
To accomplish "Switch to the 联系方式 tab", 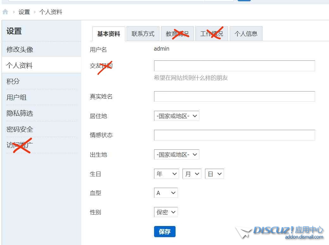I will click(x=143, y=34).
